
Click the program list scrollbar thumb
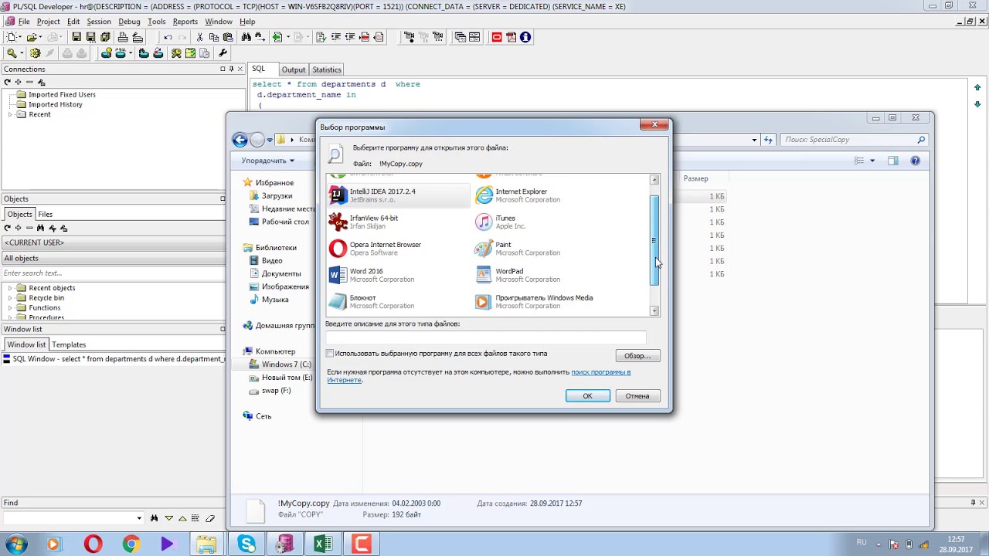tap(654, 240)
